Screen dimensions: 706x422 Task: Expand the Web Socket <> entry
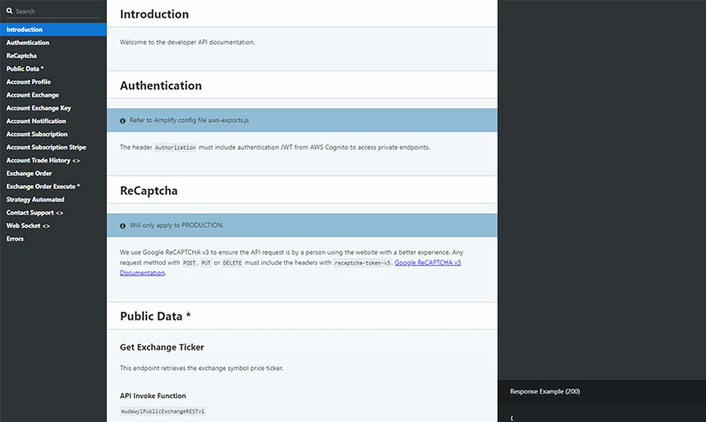(28, 226)
